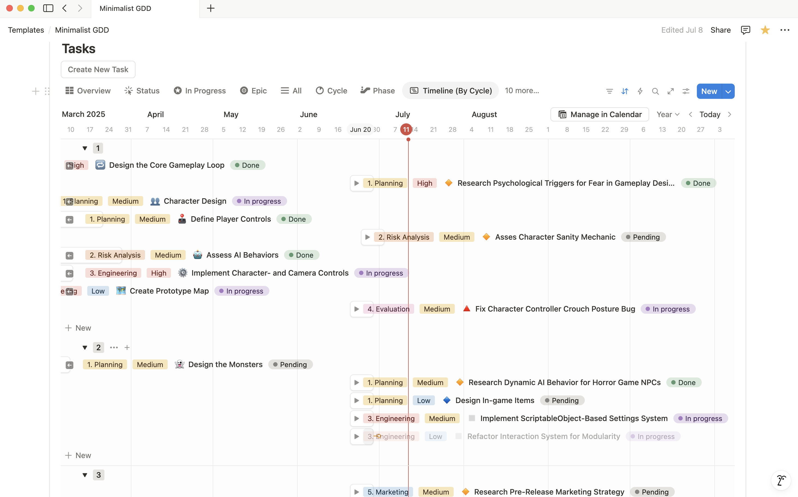Go forward with the forward arrow
This screenshot has width=798, height=497.
coord(80,8)
